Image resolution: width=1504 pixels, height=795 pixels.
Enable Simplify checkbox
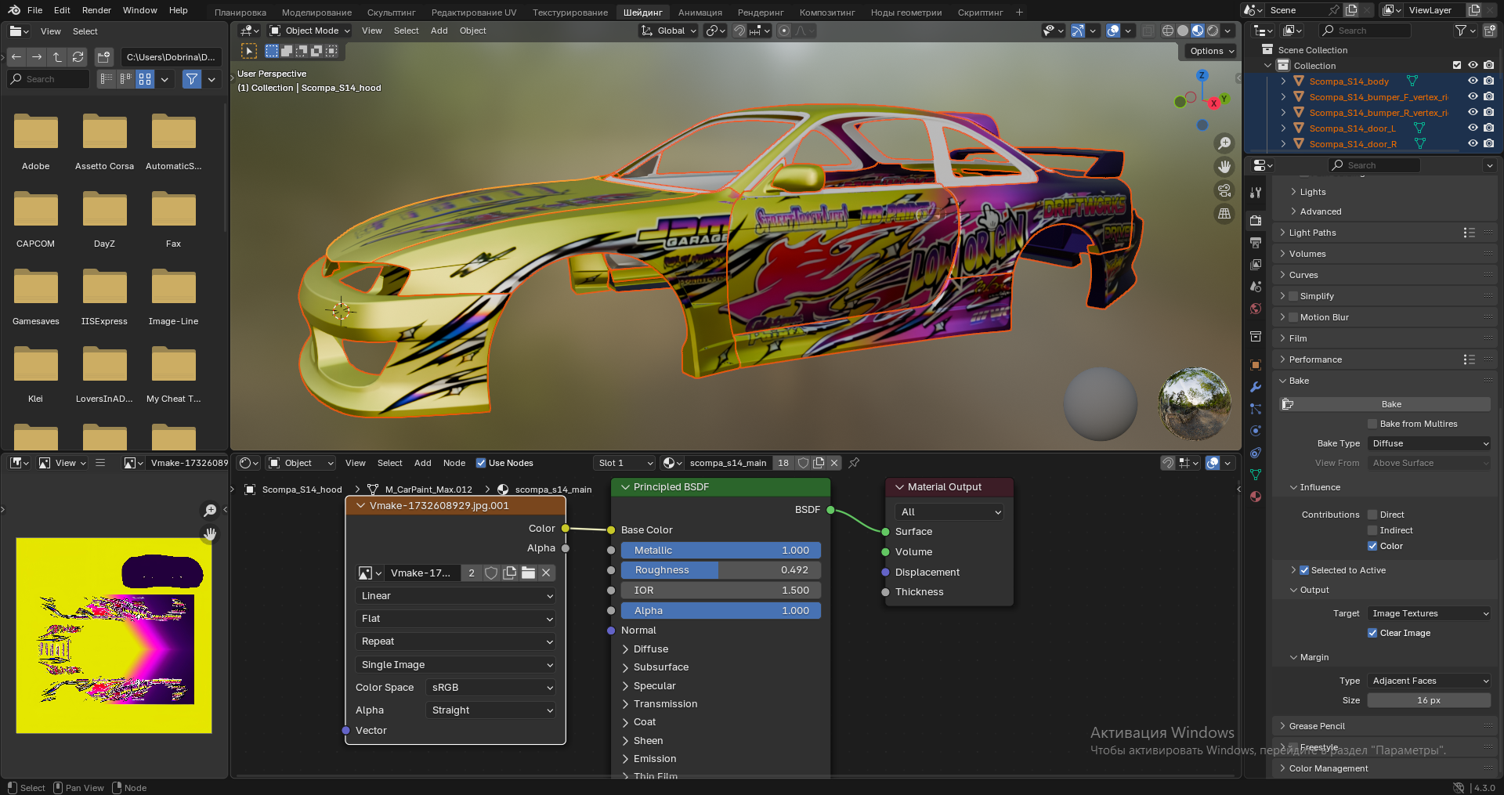coord(1293,296)
